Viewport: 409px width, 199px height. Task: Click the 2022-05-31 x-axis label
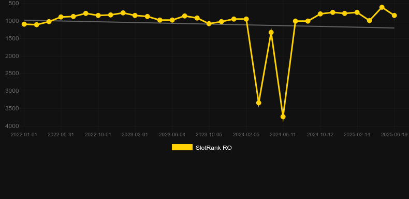61,135
